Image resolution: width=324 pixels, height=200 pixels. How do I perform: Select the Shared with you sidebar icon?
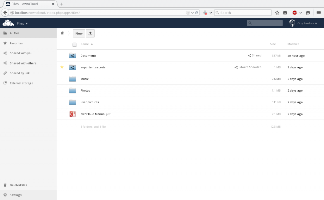coord(5,53)
